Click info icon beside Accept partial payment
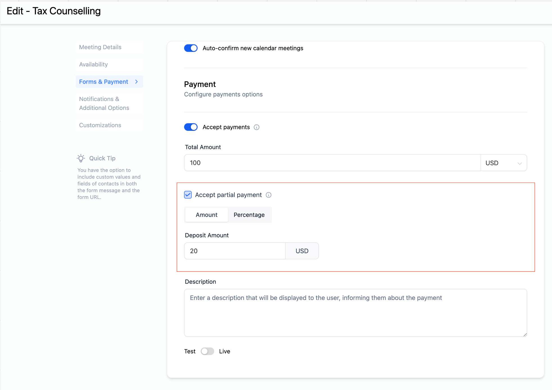 (x=268, y=195)
